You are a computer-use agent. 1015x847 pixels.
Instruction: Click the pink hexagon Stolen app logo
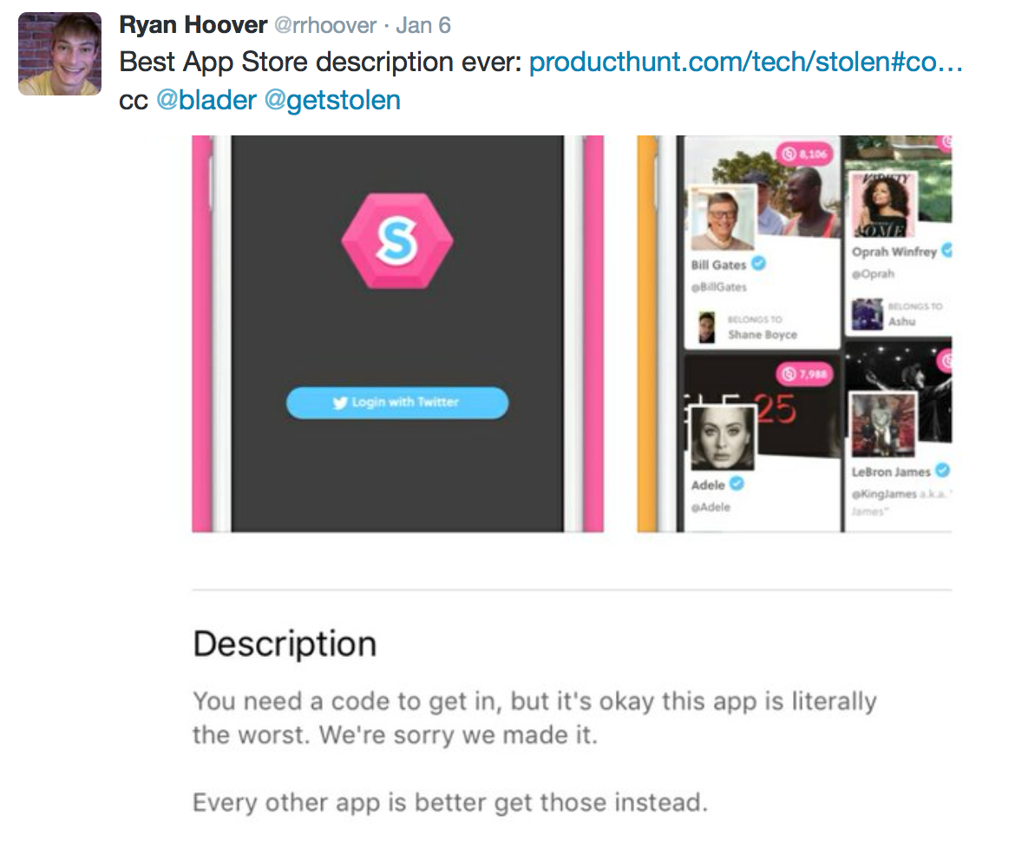397,241
